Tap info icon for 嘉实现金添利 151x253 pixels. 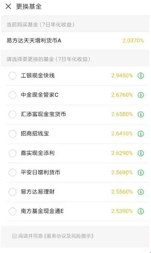coord(141,153)
